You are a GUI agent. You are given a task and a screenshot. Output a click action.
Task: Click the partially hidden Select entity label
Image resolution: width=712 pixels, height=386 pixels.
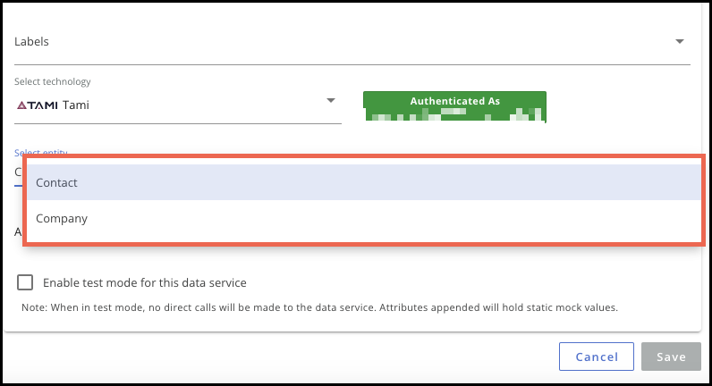[41, 153]
